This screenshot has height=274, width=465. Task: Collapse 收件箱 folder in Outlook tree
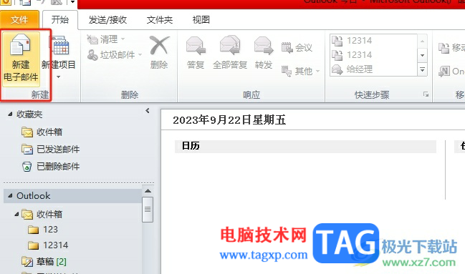tap(16, 214)
